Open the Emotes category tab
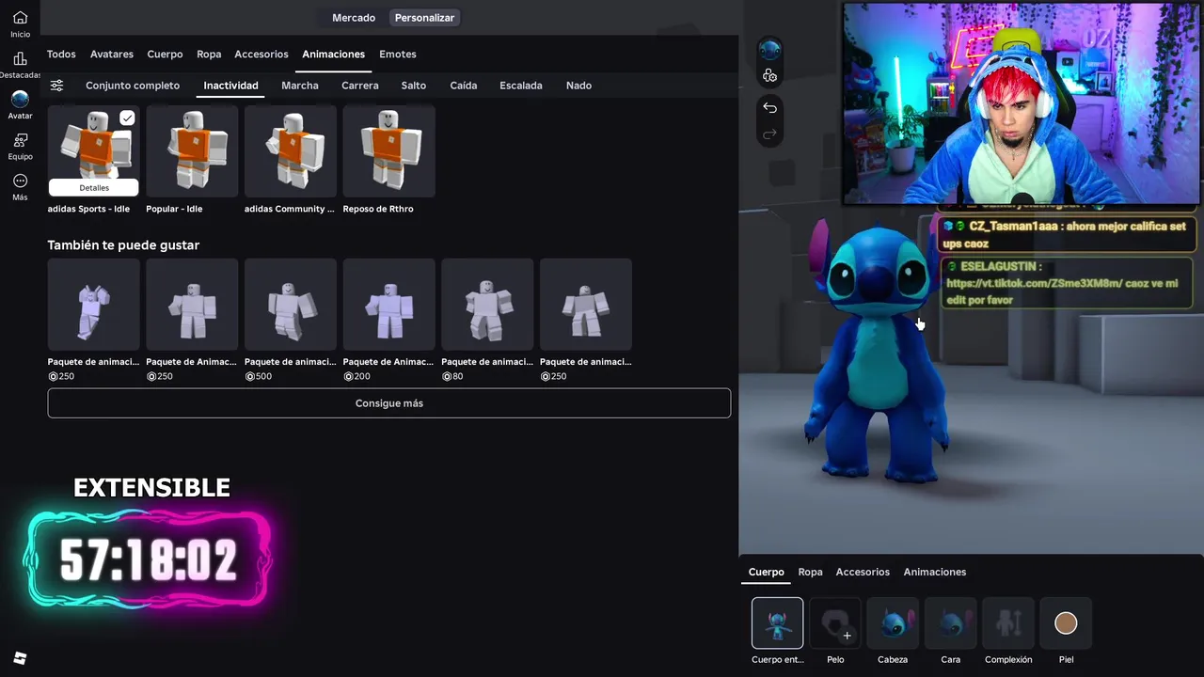This screenshot has width=1204, height=677. point(398,55)
